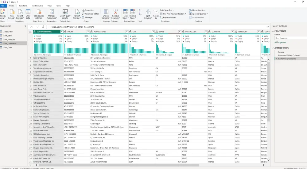Switch to the View tab

click(x=49, y=6)
